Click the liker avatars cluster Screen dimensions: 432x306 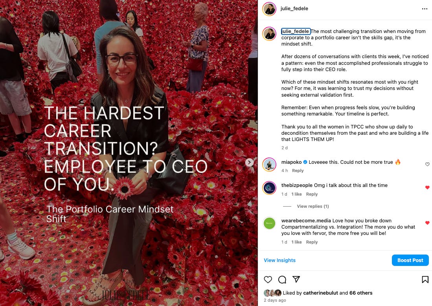272,293
